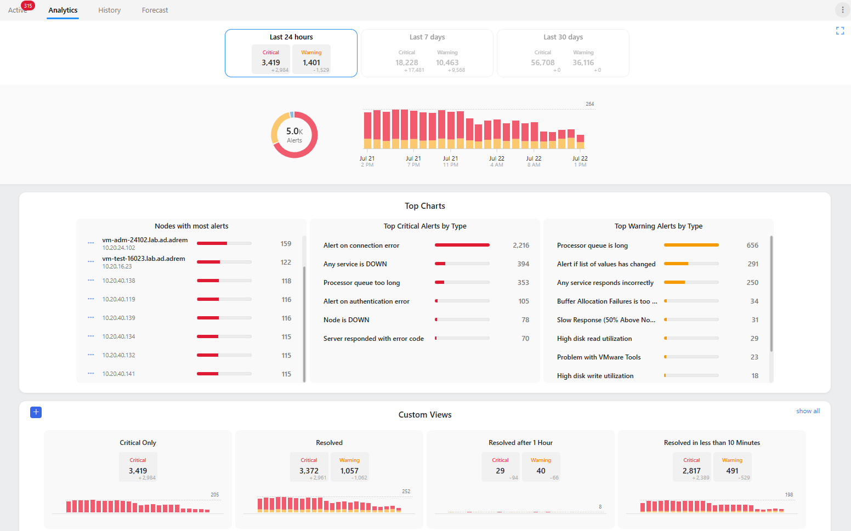Open ellipsis menu for node 10.20.40.138
Image resolution: width=851 pixels, height=531 pixels.
click(x=91, y=281)
